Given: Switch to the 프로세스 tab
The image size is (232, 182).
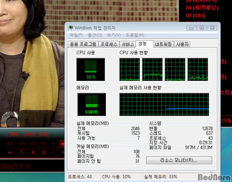Looking at the screenshot, I should pos(109,44).
